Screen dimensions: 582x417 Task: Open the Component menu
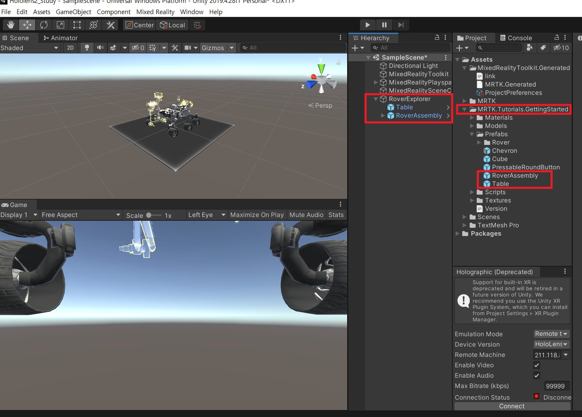click(114, 12)
